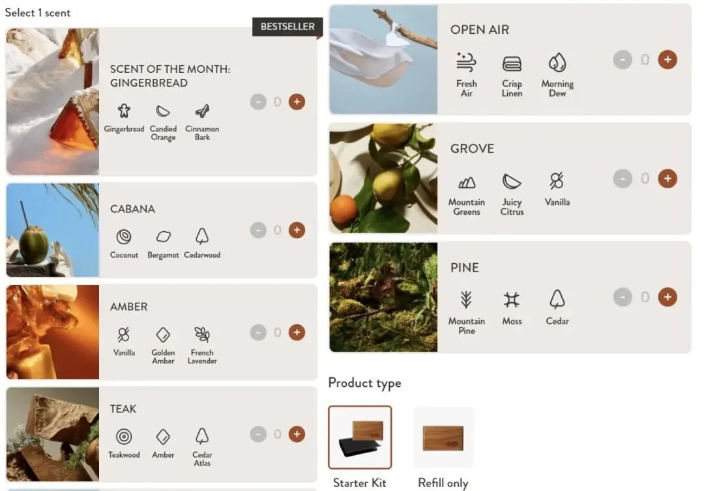Click the Juicy Citrus icon in Grove

point(512,181)
